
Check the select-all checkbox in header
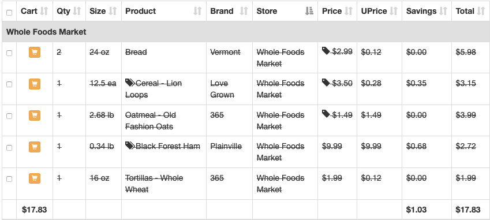click(x=9, y=13)
